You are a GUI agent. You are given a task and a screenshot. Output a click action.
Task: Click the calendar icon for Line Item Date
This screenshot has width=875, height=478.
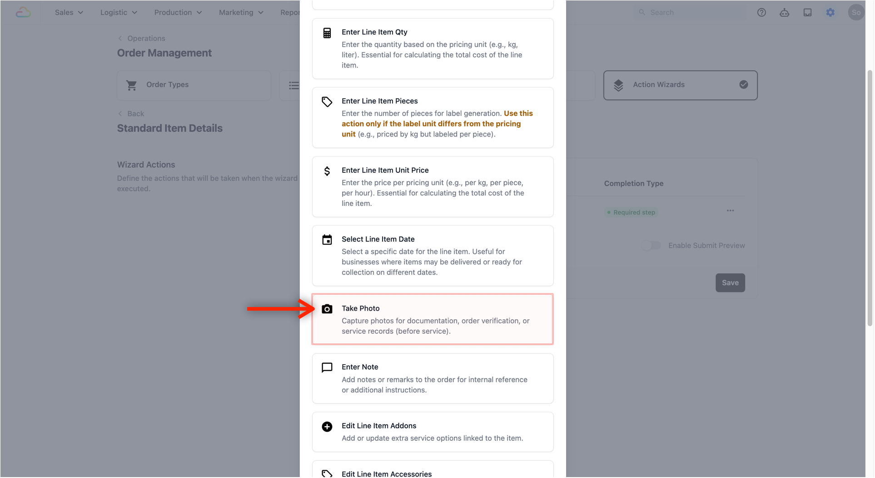click(327, 239)
